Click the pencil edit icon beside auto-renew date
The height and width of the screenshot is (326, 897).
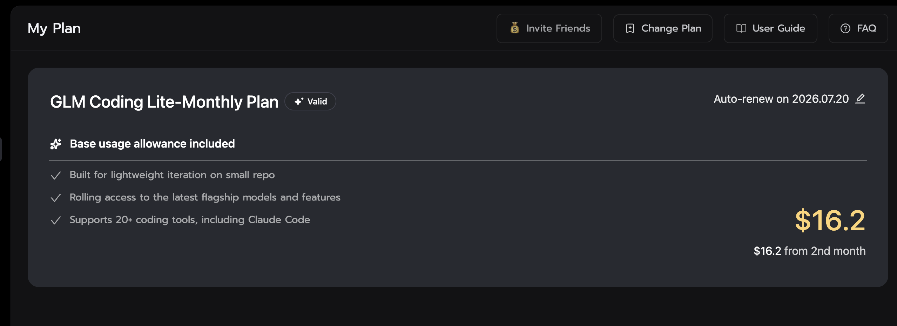click(860, 99)
